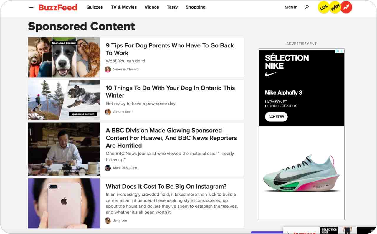Open the BBC Huawei sponsored content article
The width and height of the screenshot is (377, 234).
point(171,138)
